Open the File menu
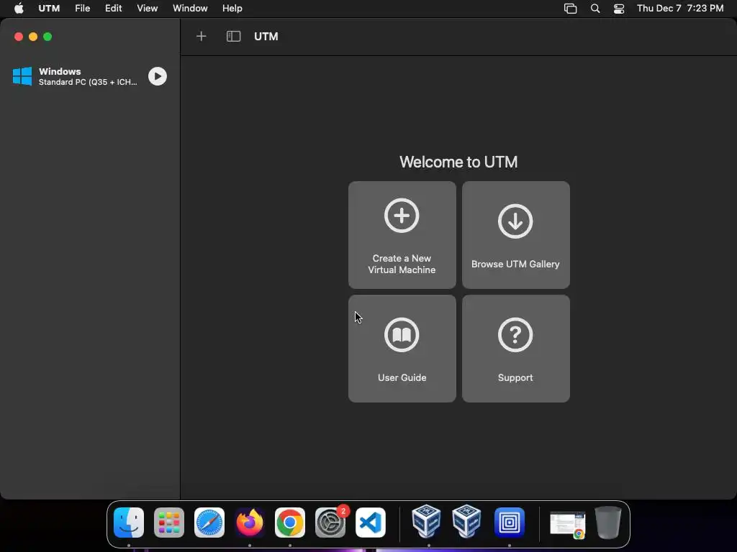The image size is (737, 552). [82, 9]
